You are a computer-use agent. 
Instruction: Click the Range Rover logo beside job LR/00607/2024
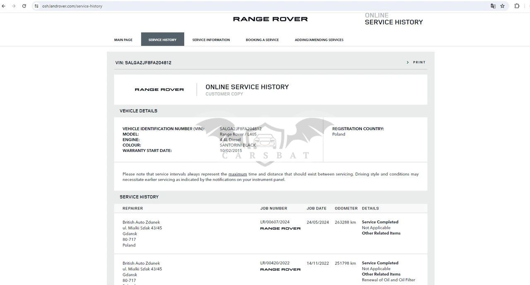click(x=280, y=228)
